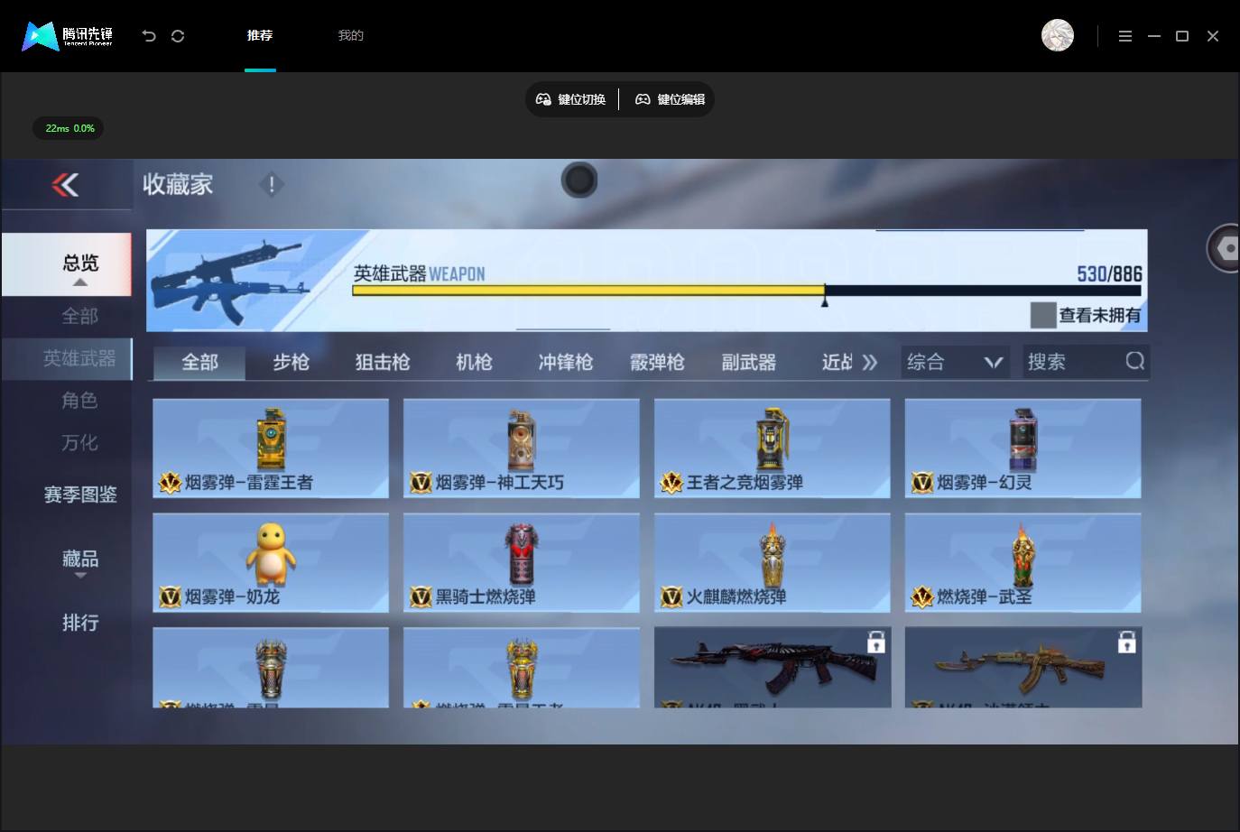Image resolution: width=1240 pixels, height=832 pixels.
Task: Click the locked golden AK47 card
Action: (x=1023, y=668)
